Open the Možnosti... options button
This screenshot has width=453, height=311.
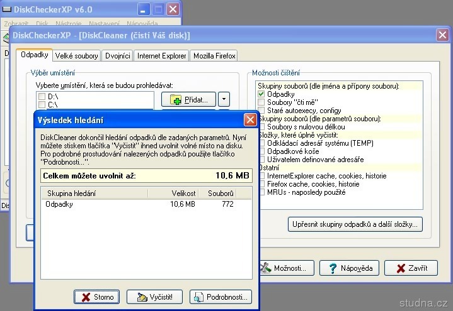pyautogui.click(x=286, y=268)
